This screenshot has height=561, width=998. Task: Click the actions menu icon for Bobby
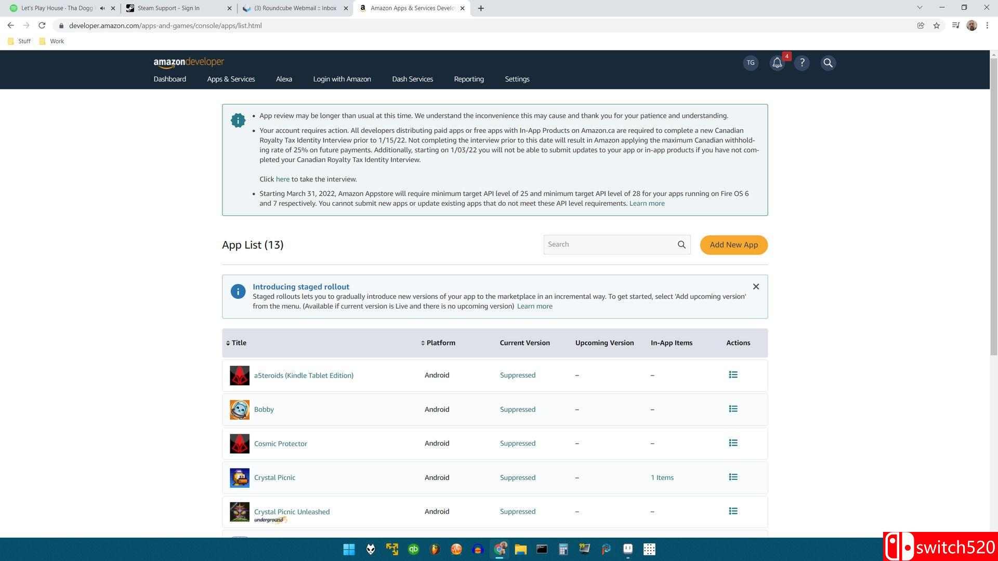pyautogui.click(x=733, y=408)
